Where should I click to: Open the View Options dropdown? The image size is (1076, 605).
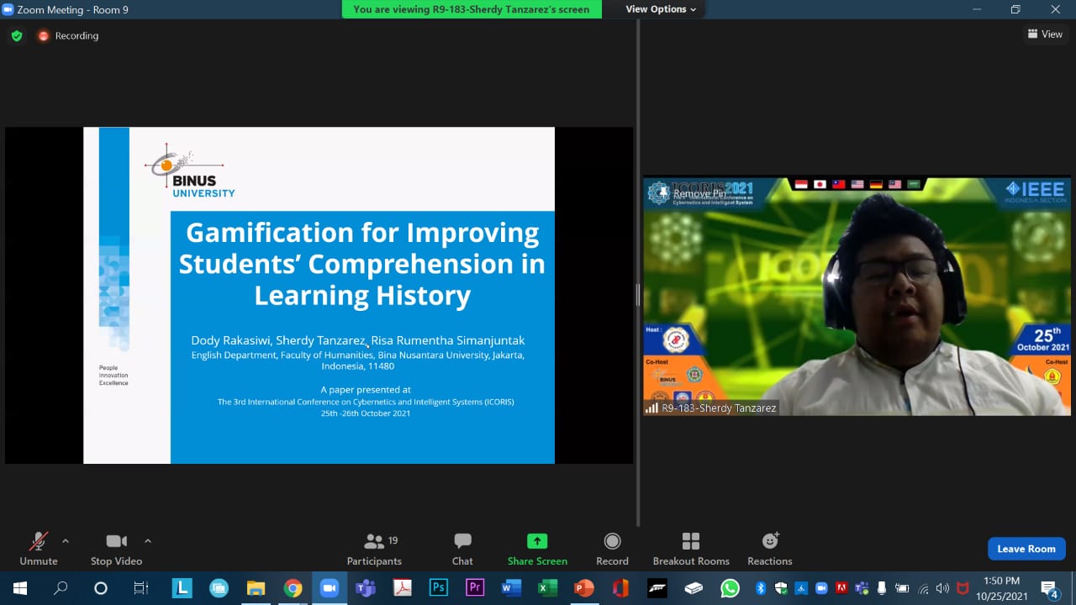point(661,9)
